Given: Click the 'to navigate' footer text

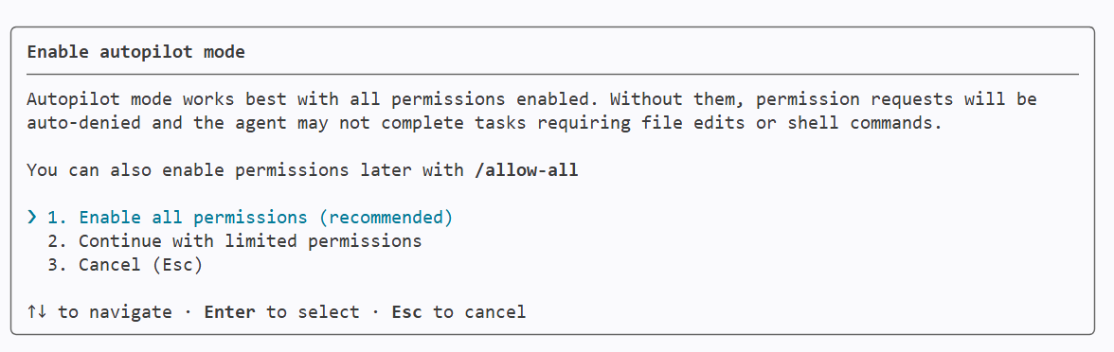Looking at the screenshot, I should pos(116,311).
